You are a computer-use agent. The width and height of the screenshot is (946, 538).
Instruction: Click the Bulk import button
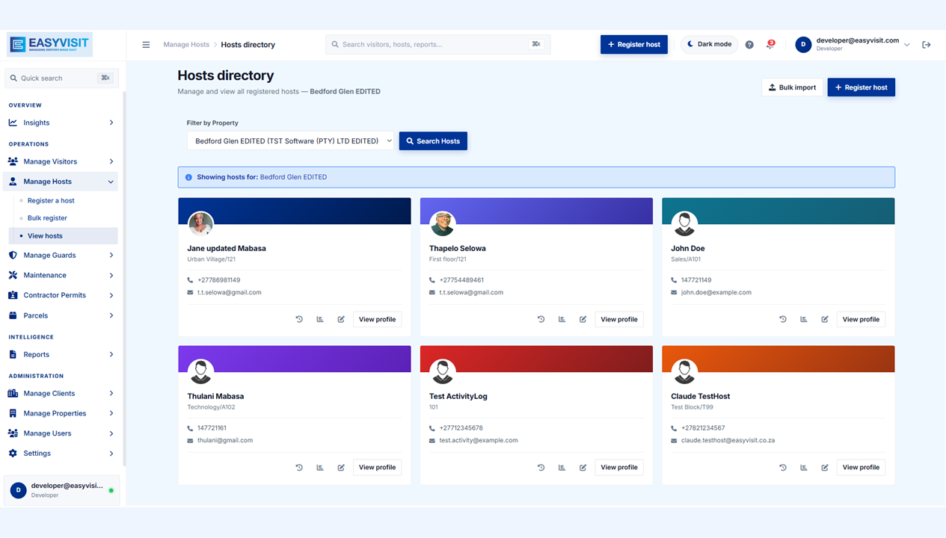point(792,87)
